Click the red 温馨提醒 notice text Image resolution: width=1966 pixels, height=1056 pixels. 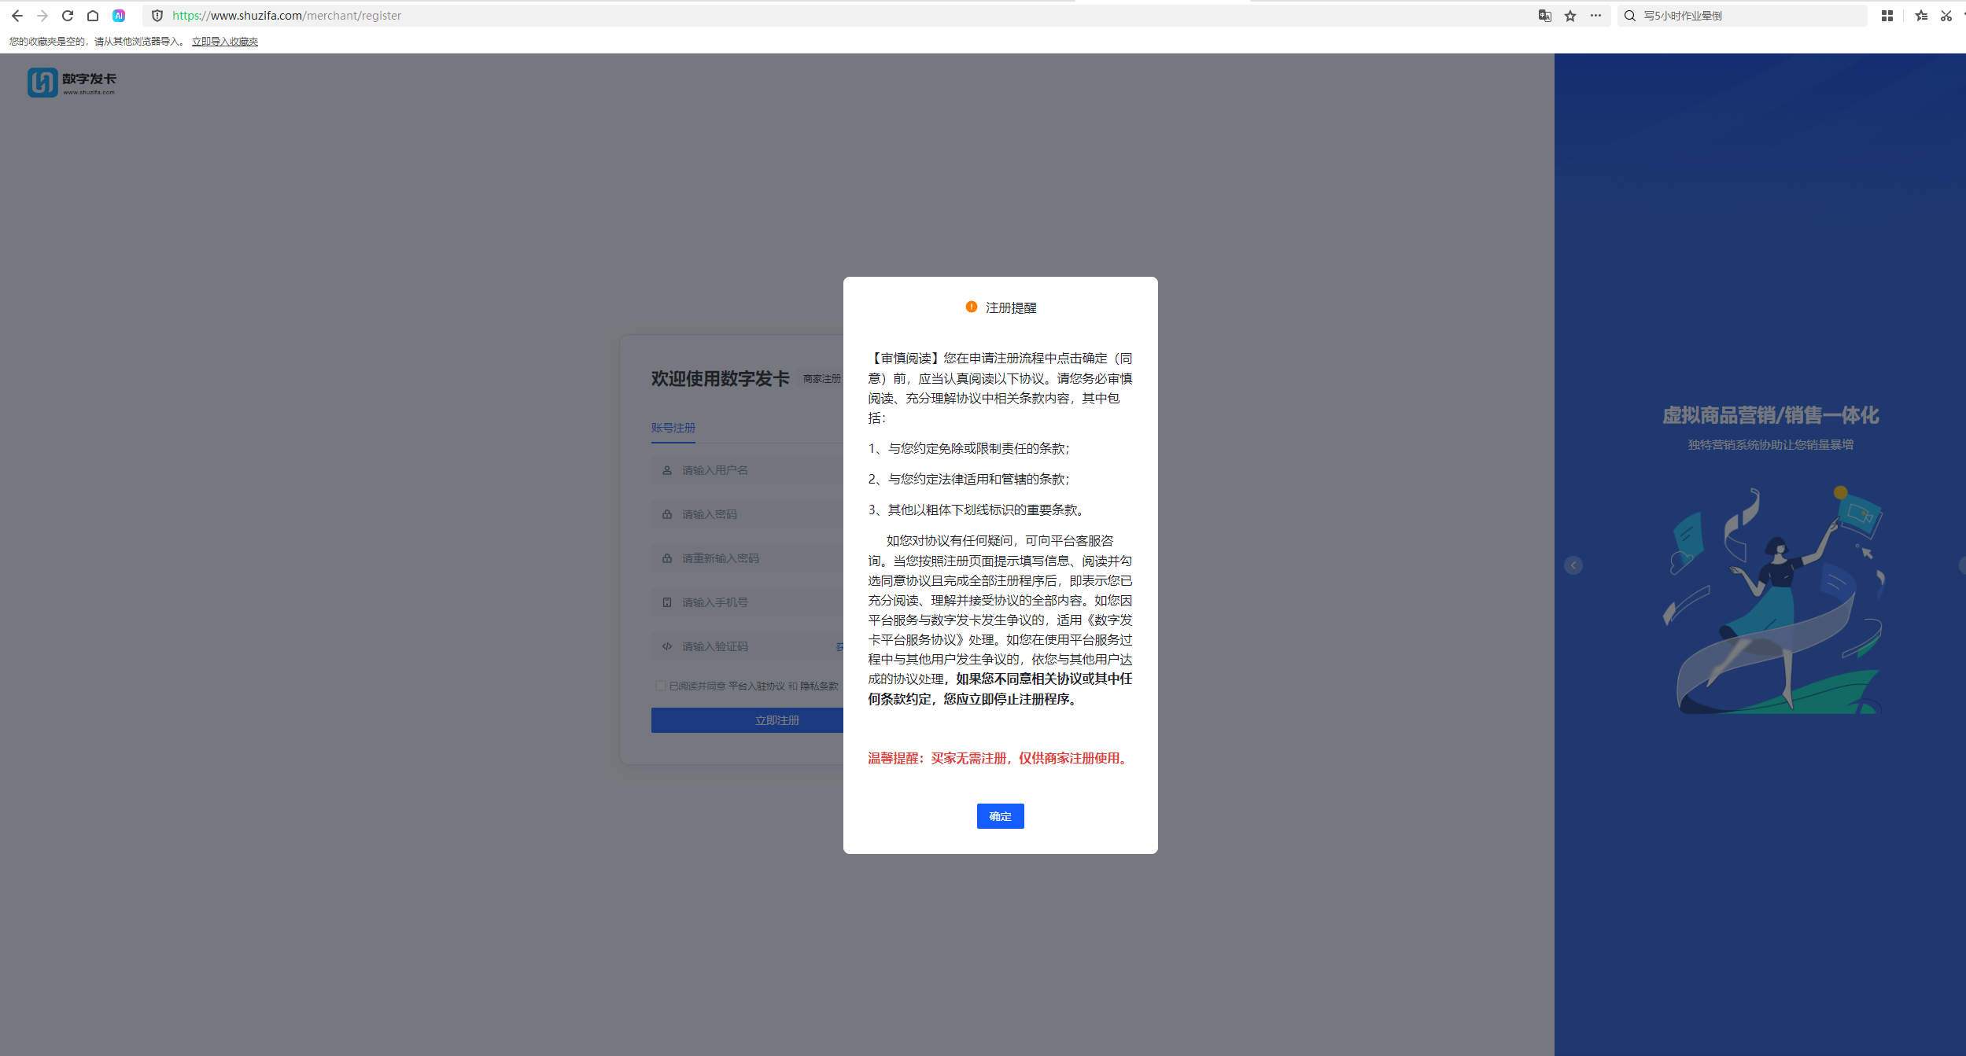1000,758
